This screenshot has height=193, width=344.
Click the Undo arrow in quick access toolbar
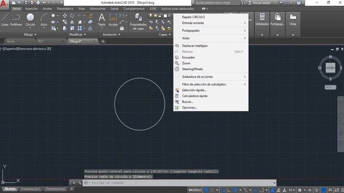[44, 3]
